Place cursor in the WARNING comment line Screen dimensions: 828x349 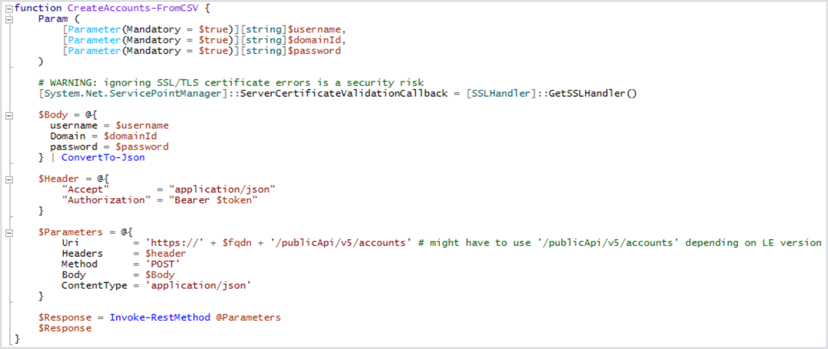pyautogui.click(x=231, y=83)
